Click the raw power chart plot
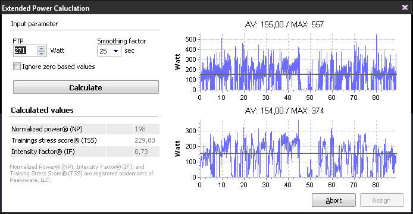Screen dimensions: 413x214 [x=298, y=62]
